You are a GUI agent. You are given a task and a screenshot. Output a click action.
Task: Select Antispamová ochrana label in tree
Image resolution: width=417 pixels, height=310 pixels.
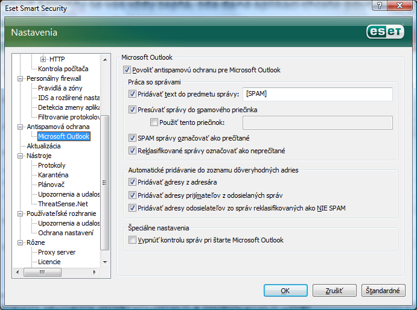[58, 127]
